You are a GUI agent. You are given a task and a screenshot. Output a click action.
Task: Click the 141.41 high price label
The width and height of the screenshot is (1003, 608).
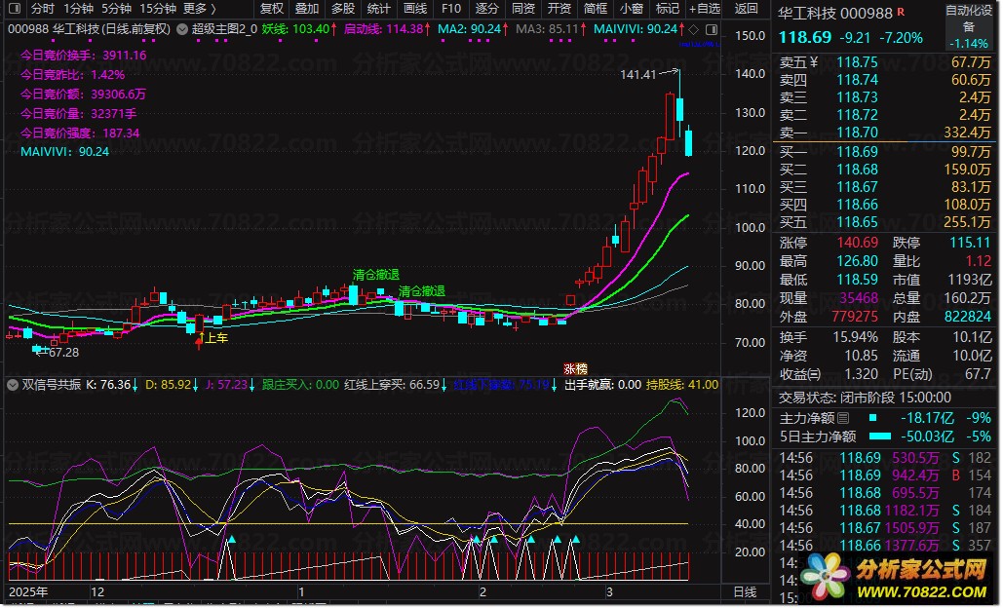click(638, 75)
